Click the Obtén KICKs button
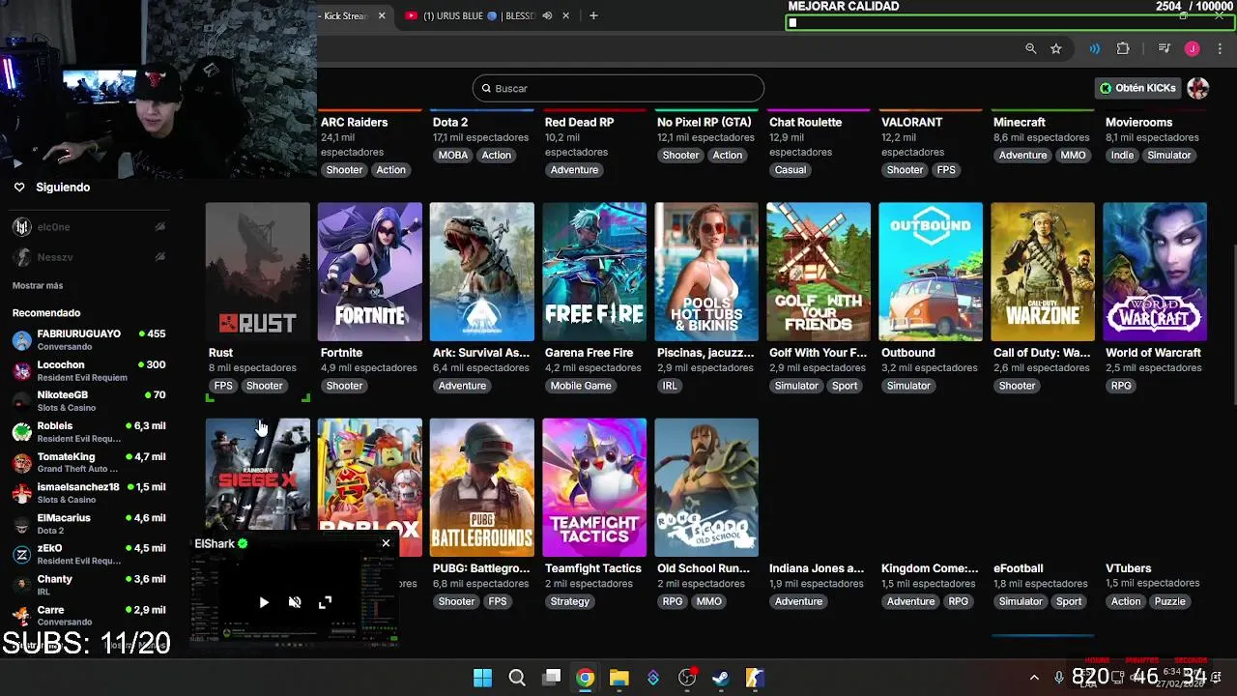Image resolution: width=1237 pixels, height=696 pixels. (x=1137, y=88)
